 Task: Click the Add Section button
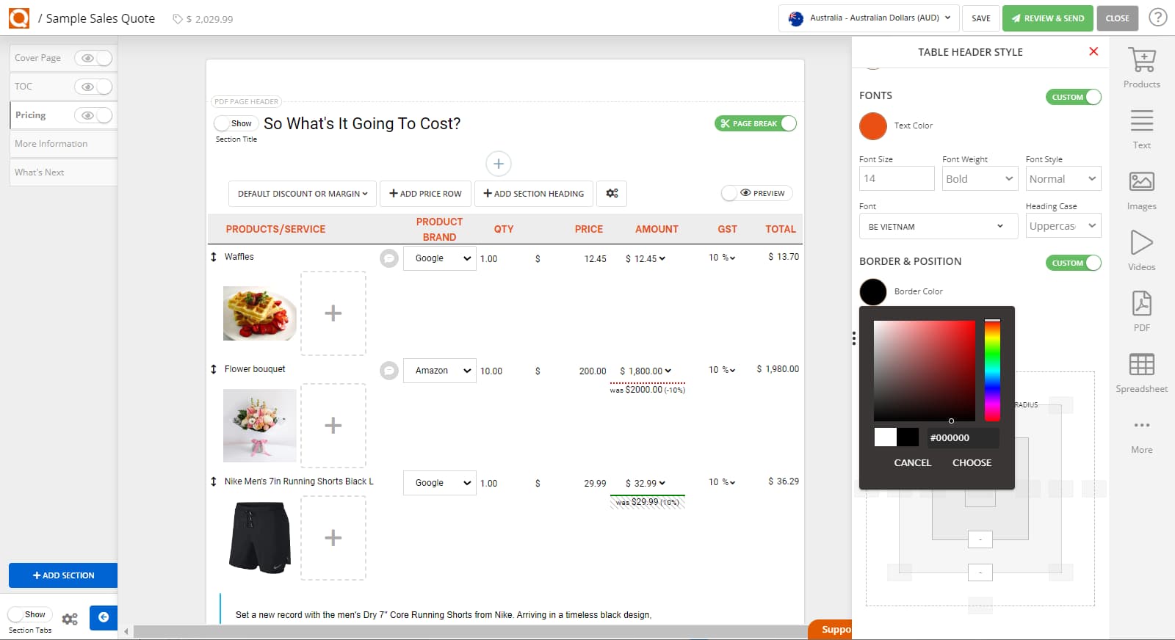click(x=63, y=575)
